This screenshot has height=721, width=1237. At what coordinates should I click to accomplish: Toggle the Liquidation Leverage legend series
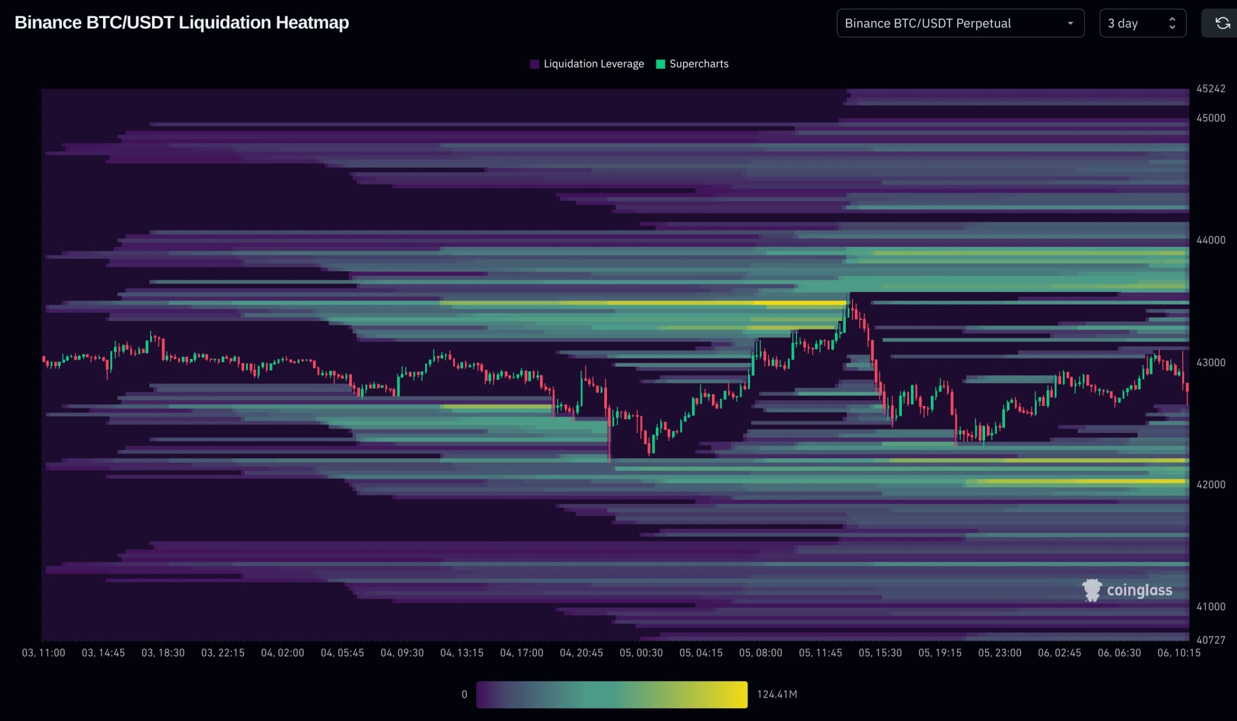(587, 64)
